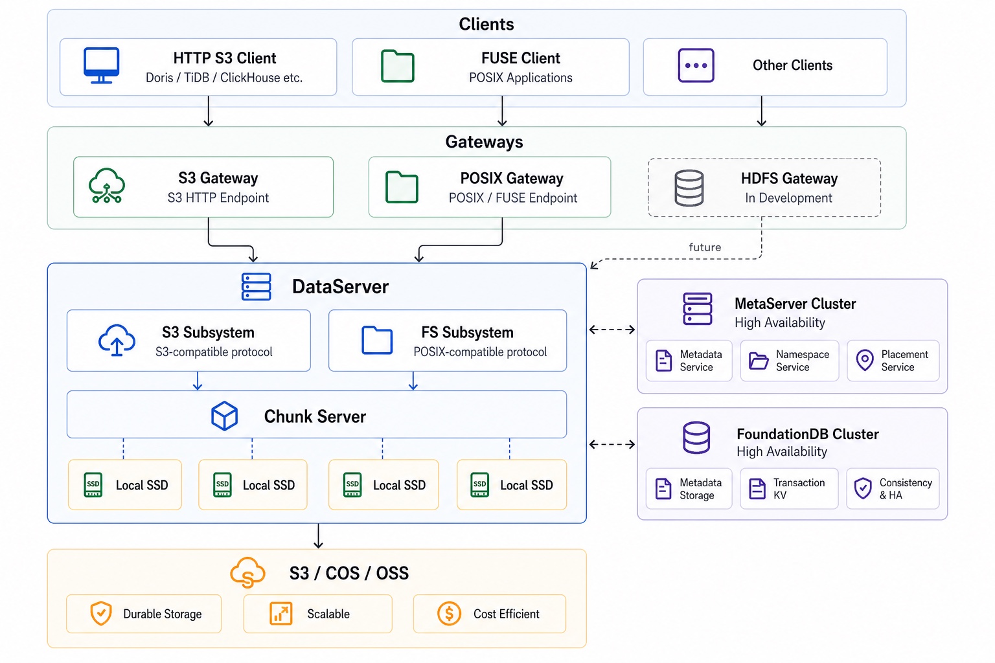This screenshot has width=995, height=663.
Task: Click the HTTP S3 Client monitor icon
Action: point(102,65)
